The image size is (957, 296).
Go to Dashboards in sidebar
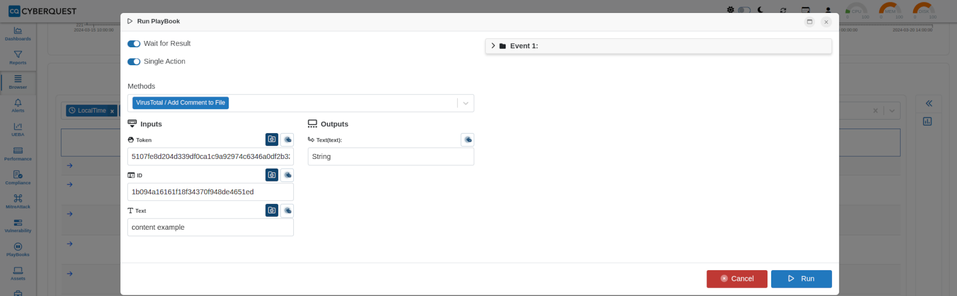pos(18,34)
